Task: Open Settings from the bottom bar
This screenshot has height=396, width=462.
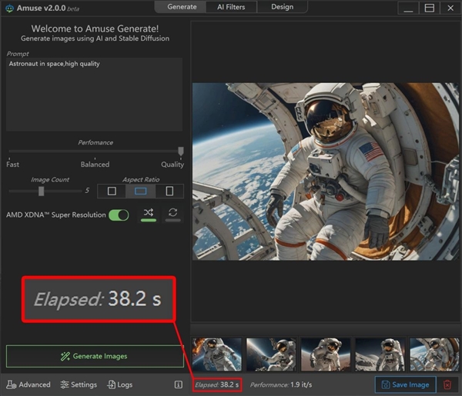Action: [x=78, y=384]
